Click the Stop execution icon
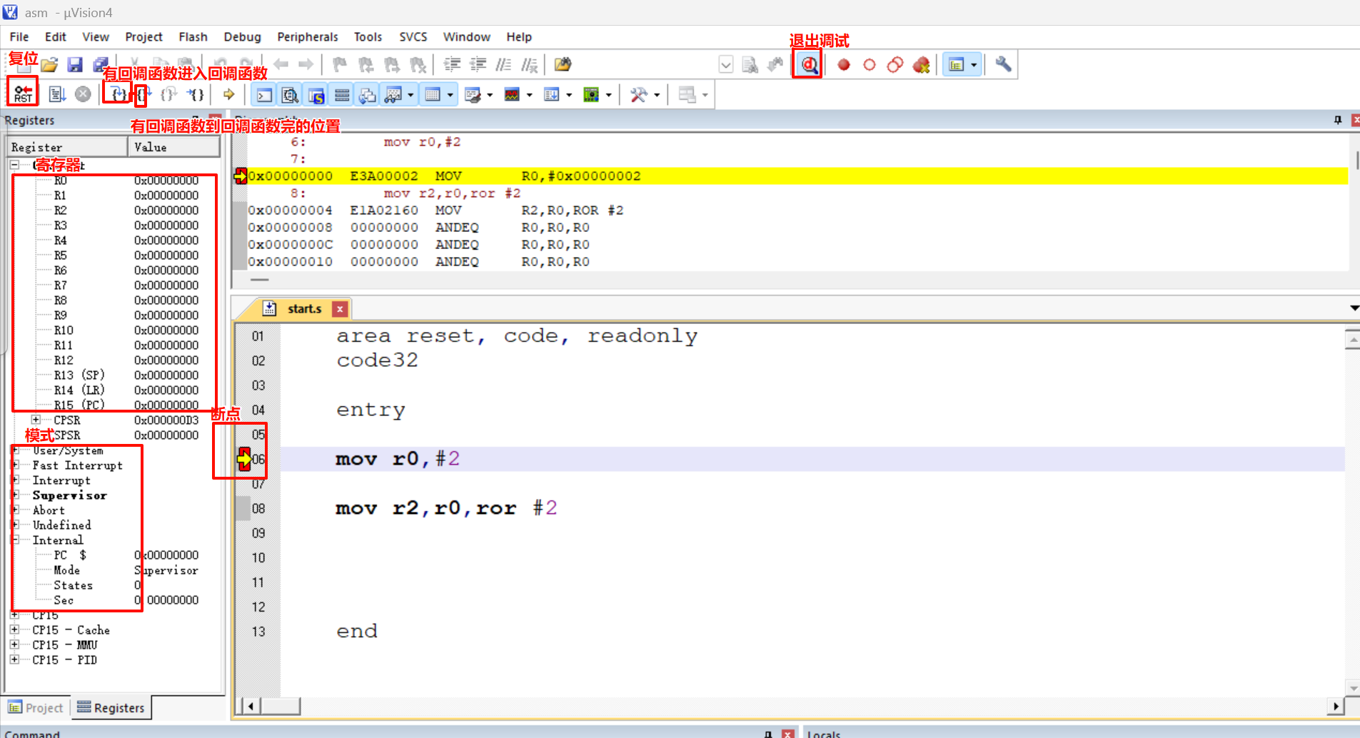Screen dimensions: 1360x738 coord(84,94)
